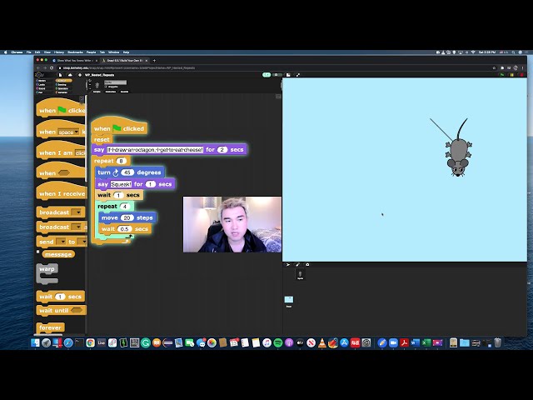Switch to the Sounds tab
This screenshot has width=533, height=400.
click(x=124, y=92)
